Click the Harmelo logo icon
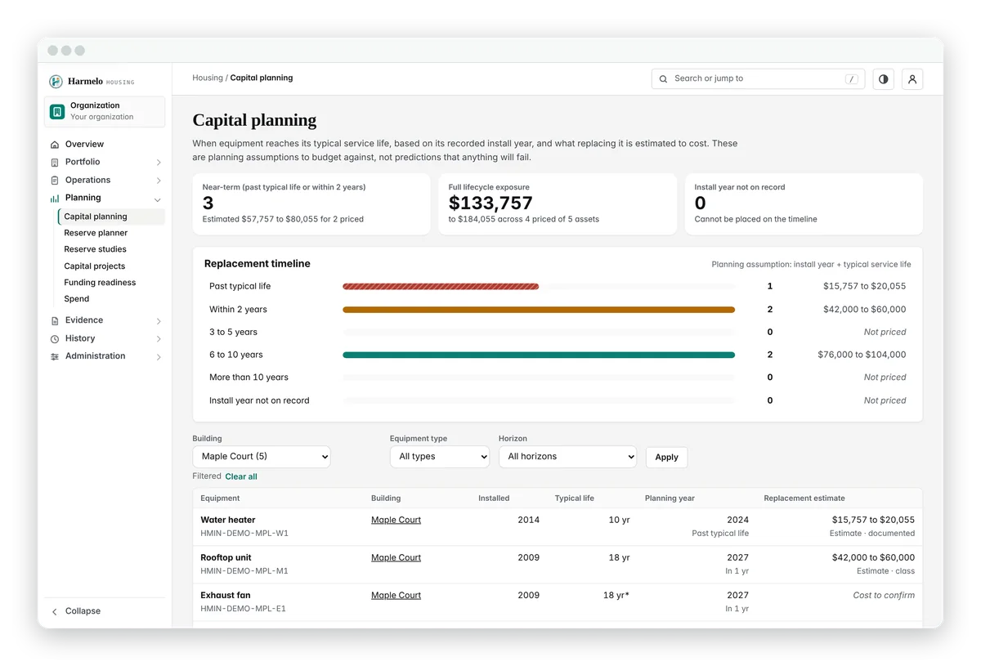 point(56,82)
